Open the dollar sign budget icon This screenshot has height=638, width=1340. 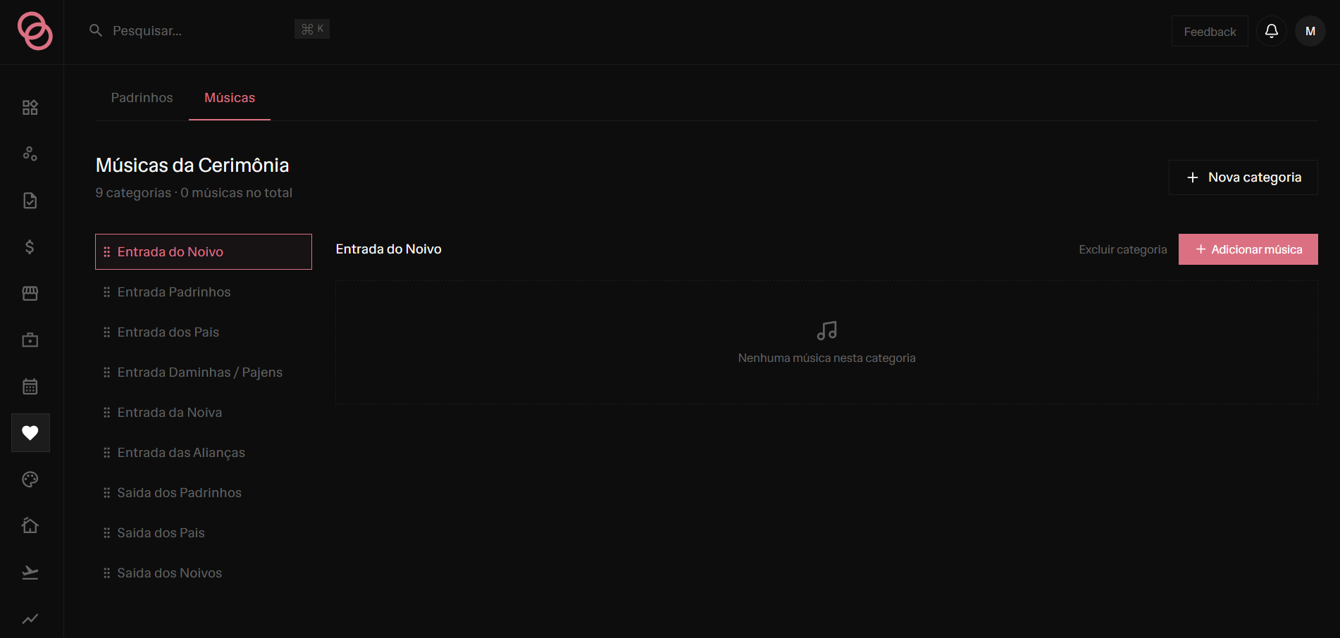click(30, 246)
